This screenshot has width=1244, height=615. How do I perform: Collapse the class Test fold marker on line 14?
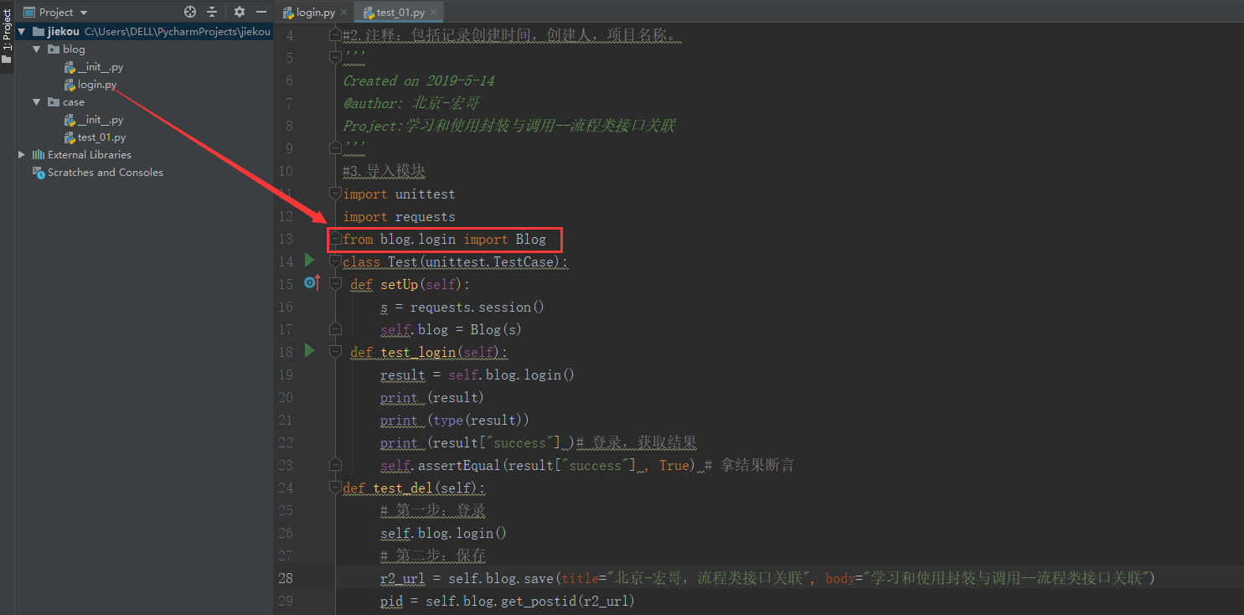coord(336,261)
